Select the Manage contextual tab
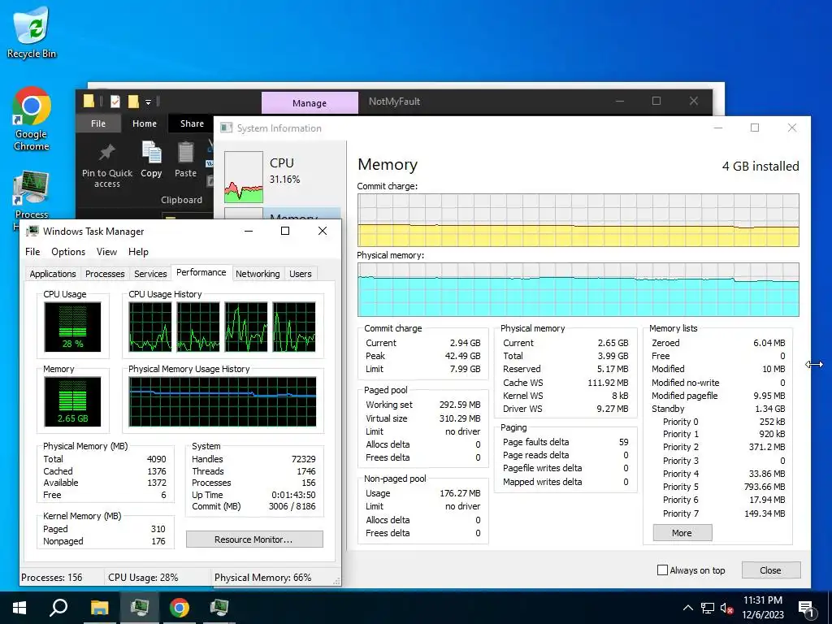Viewport: 832px width, 624px height. [310, 103]
